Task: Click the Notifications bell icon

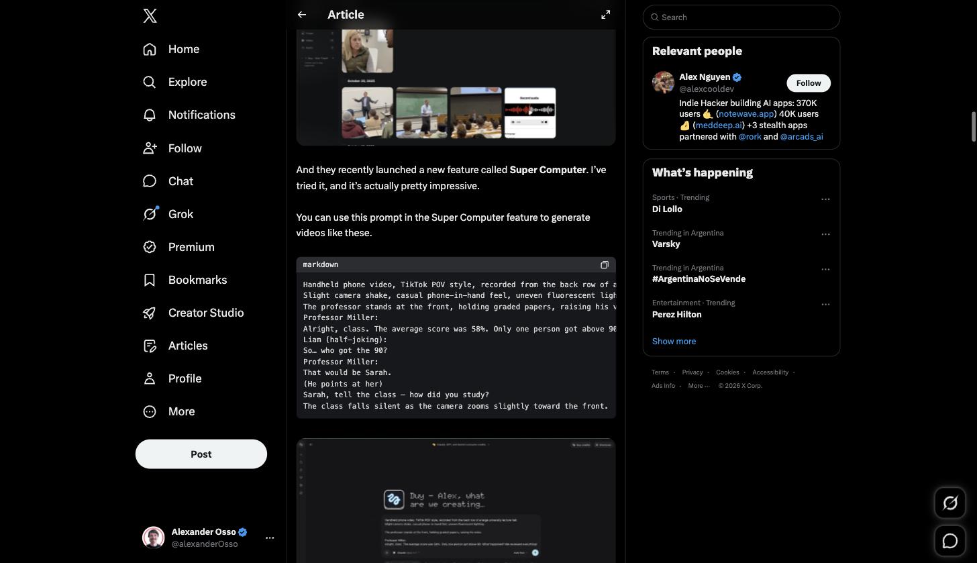Action: (x=150, y=115)
